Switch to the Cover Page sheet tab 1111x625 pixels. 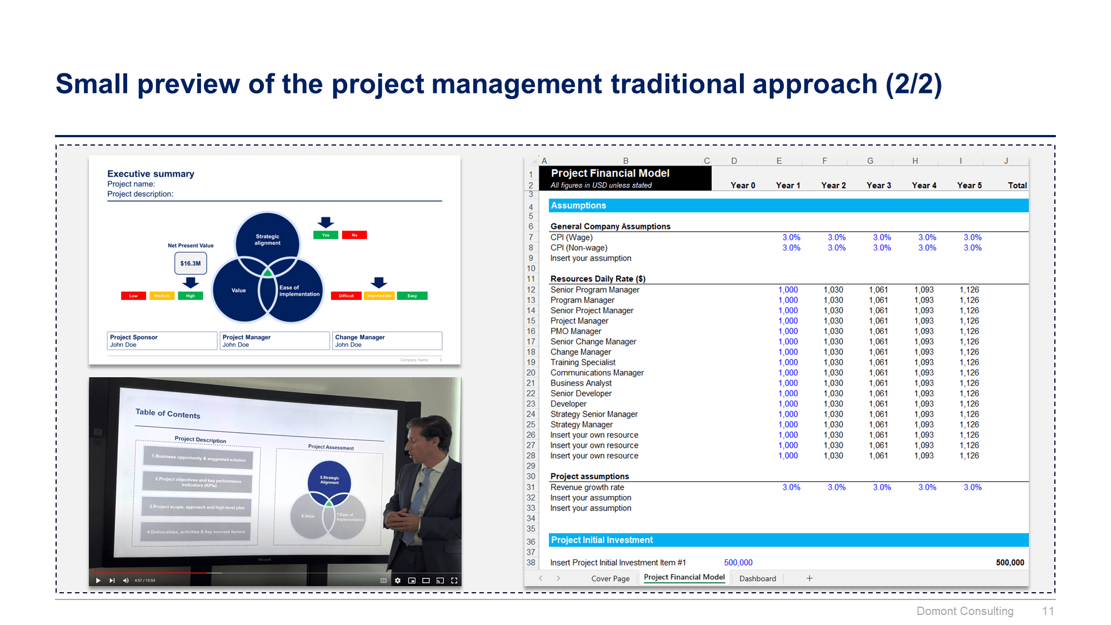coord(610,578)
